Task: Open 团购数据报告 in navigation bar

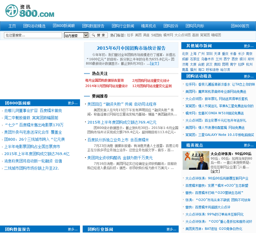Action: tap(93, 26)
